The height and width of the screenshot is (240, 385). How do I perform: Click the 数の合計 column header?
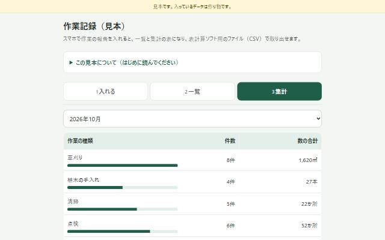307,141
